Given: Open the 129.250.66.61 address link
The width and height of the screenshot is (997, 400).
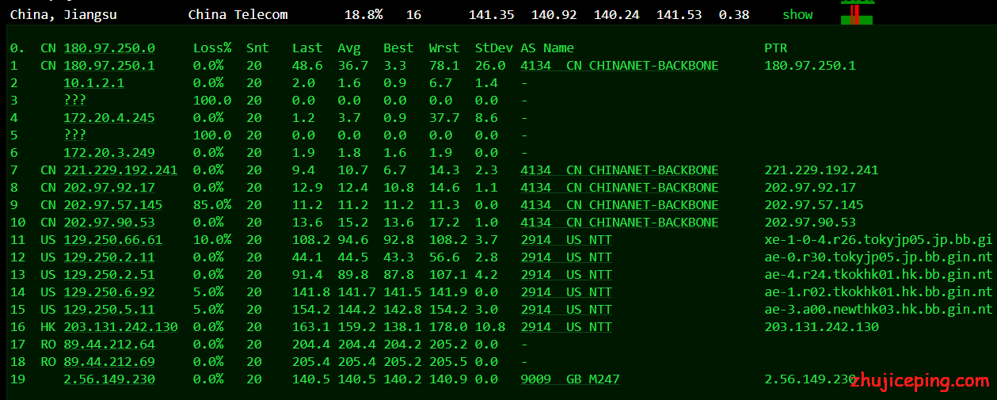Looking at the screenshot, I should 113,240.
